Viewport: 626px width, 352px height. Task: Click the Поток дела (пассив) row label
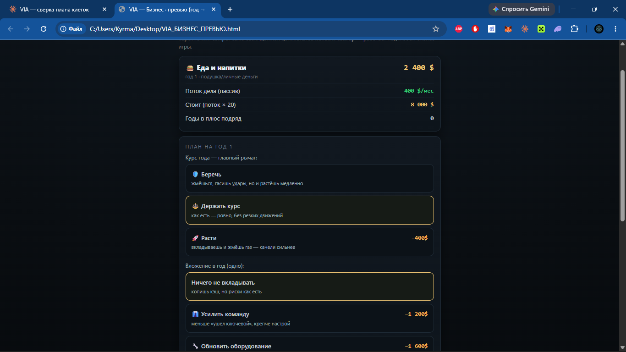(213, 91)
